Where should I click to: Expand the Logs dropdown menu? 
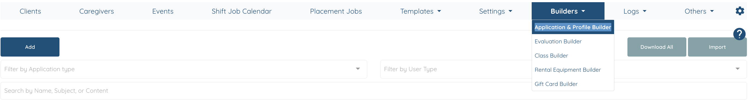[x=635, y=11]
